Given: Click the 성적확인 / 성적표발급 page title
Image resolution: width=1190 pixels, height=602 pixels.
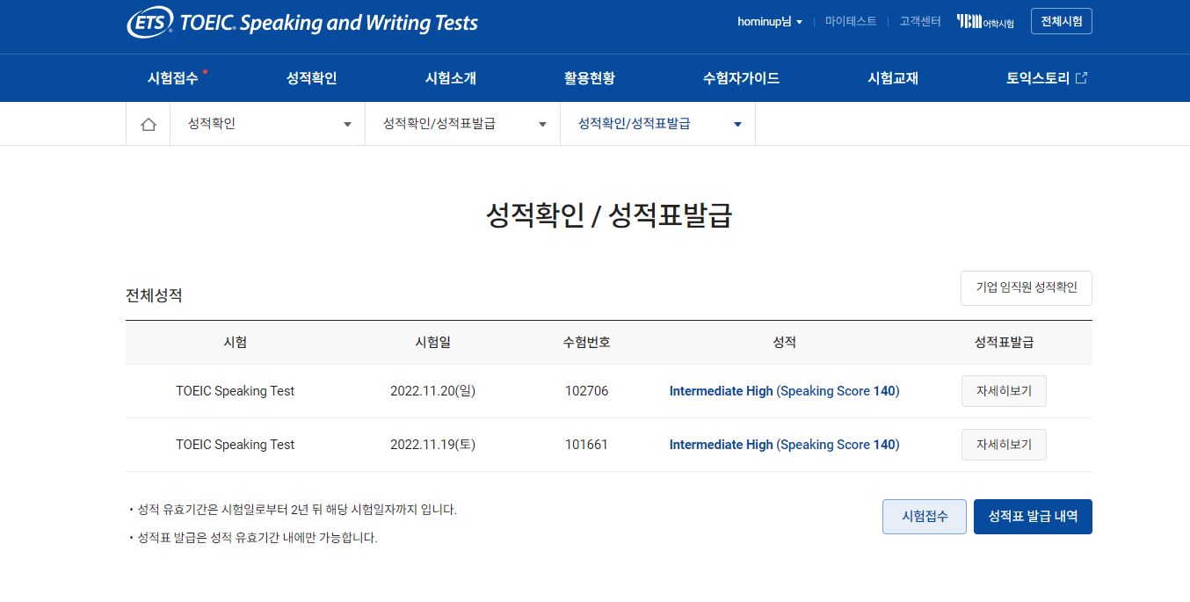Looking at the screenshot, I should point(608,215).
